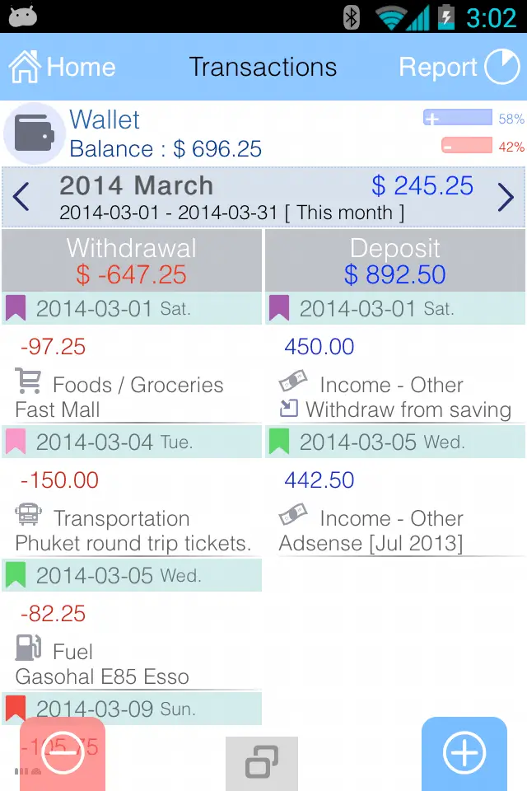The width and height of the screenshot is (527, 791).
Task: Open the Transactions title menu
Action: click(x=263, y=67)
